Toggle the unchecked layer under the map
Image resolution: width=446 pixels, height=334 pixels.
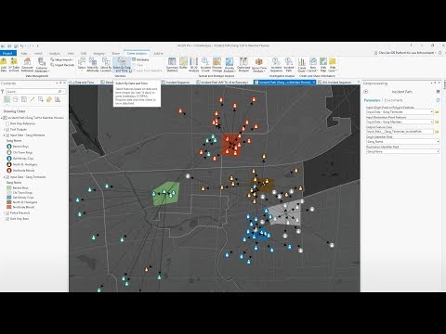tap(7, 123)
